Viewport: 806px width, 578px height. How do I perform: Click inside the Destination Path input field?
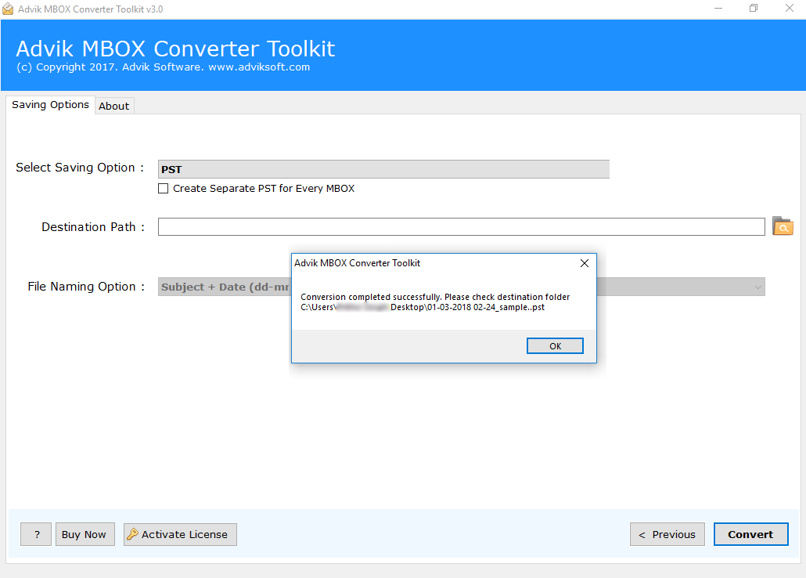pyautogui.click(x=461, y=226)
